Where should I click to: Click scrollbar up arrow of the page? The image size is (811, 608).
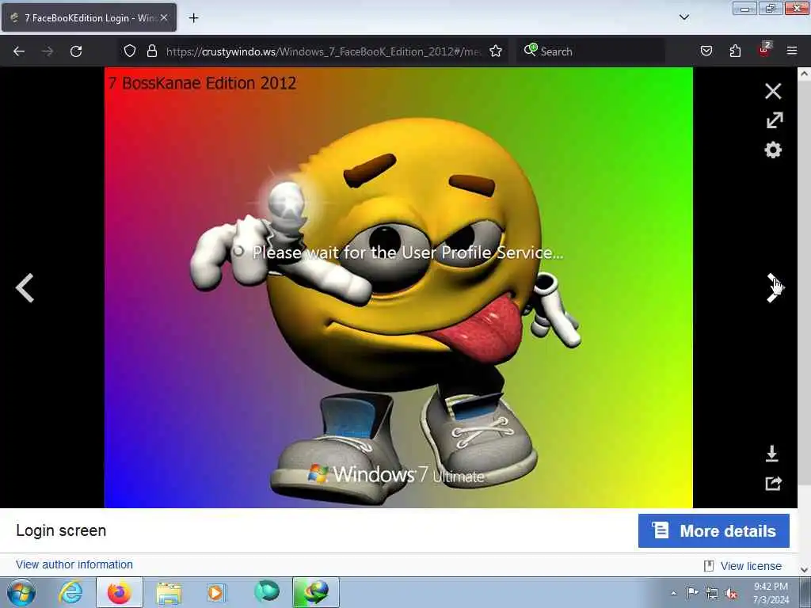tap(805, 74)
